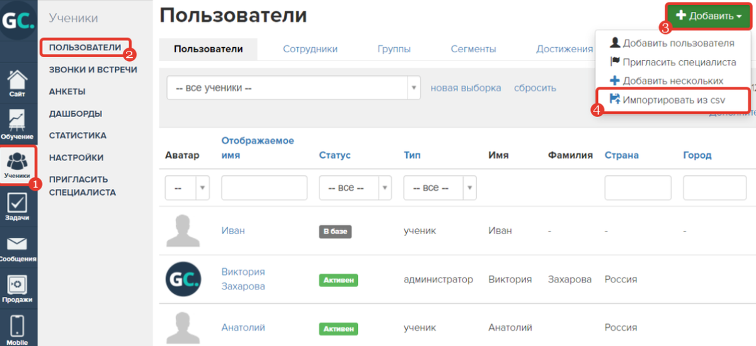Click the GC logo in top corner
Screen dimensions: 756x346
tap(18, 20)
